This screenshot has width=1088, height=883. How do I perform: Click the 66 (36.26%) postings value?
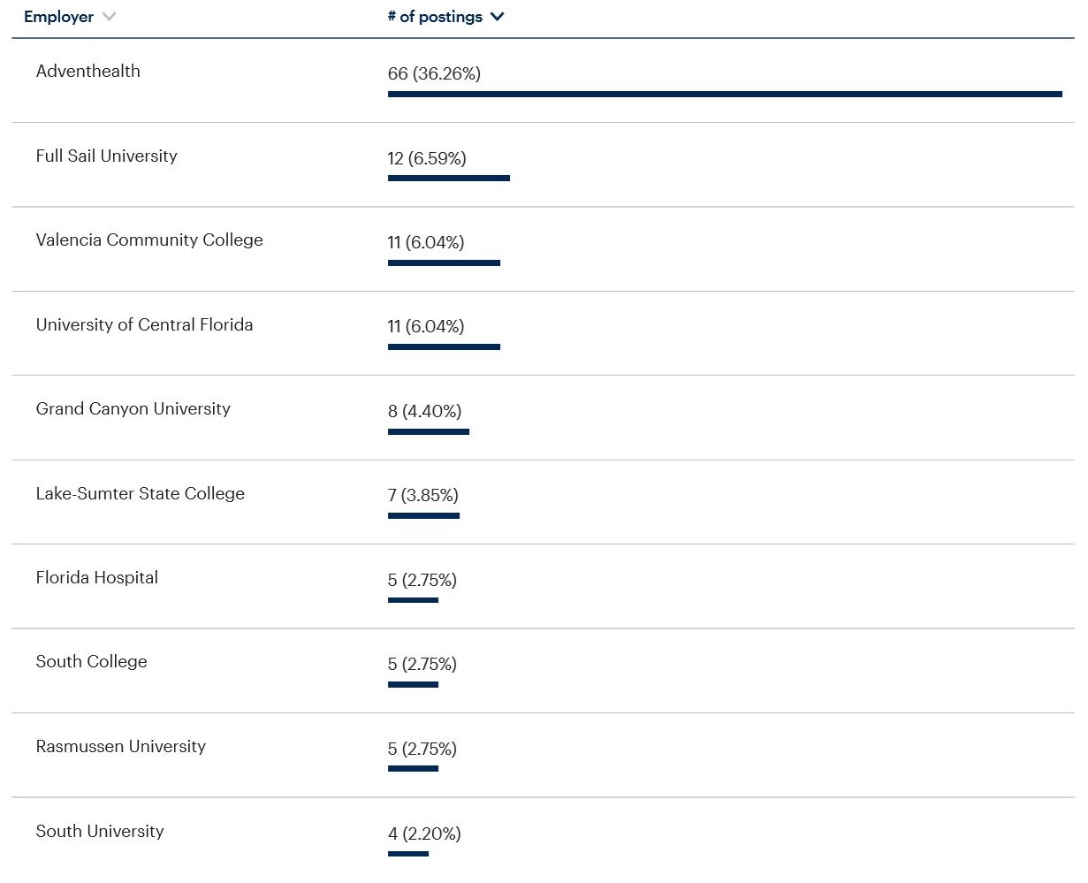click(434, 74)
